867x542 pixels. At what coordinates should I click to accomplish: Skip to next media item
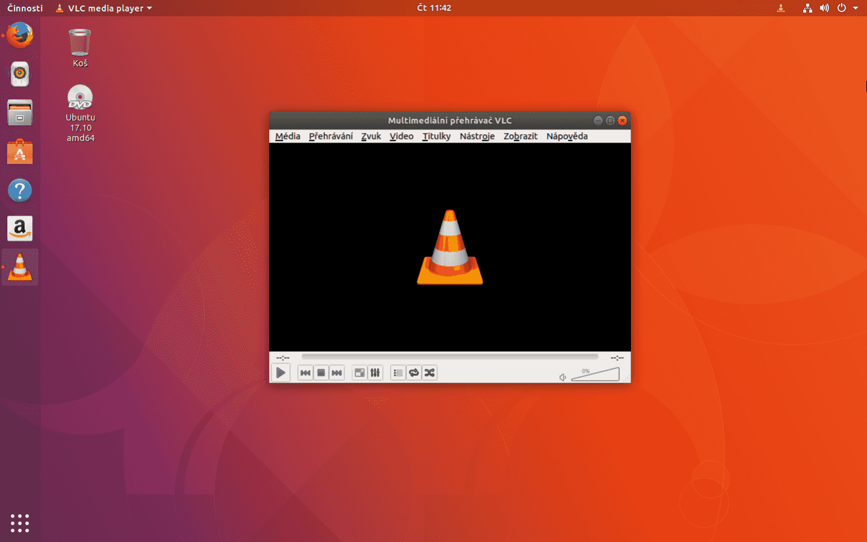(337, 372)
